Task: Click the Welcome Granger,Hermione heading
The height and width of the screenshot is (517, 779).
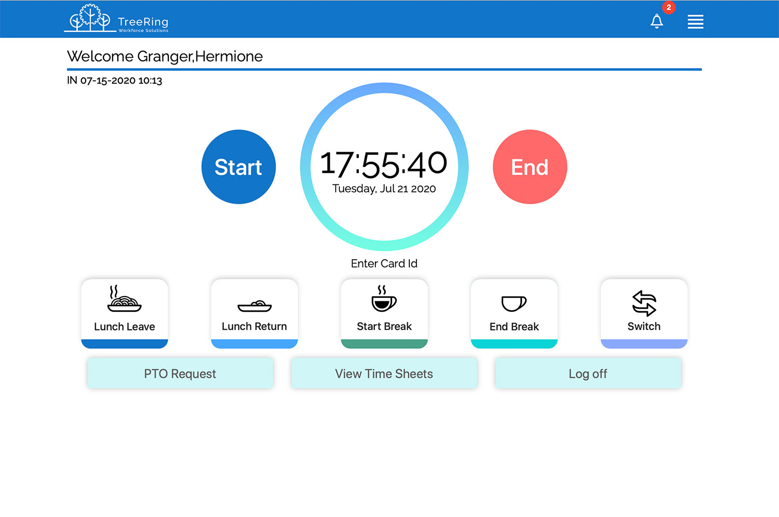Action: pyautogui.click(x=165, y=57)
